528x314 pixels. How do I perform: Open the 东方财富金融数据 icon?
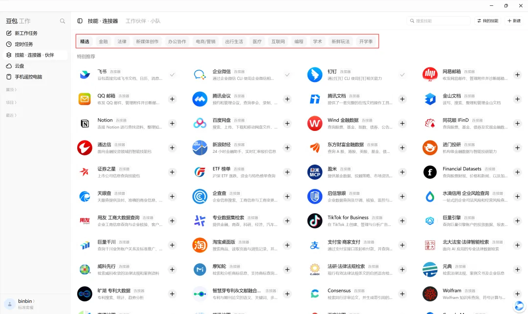(x=315, y=148)
